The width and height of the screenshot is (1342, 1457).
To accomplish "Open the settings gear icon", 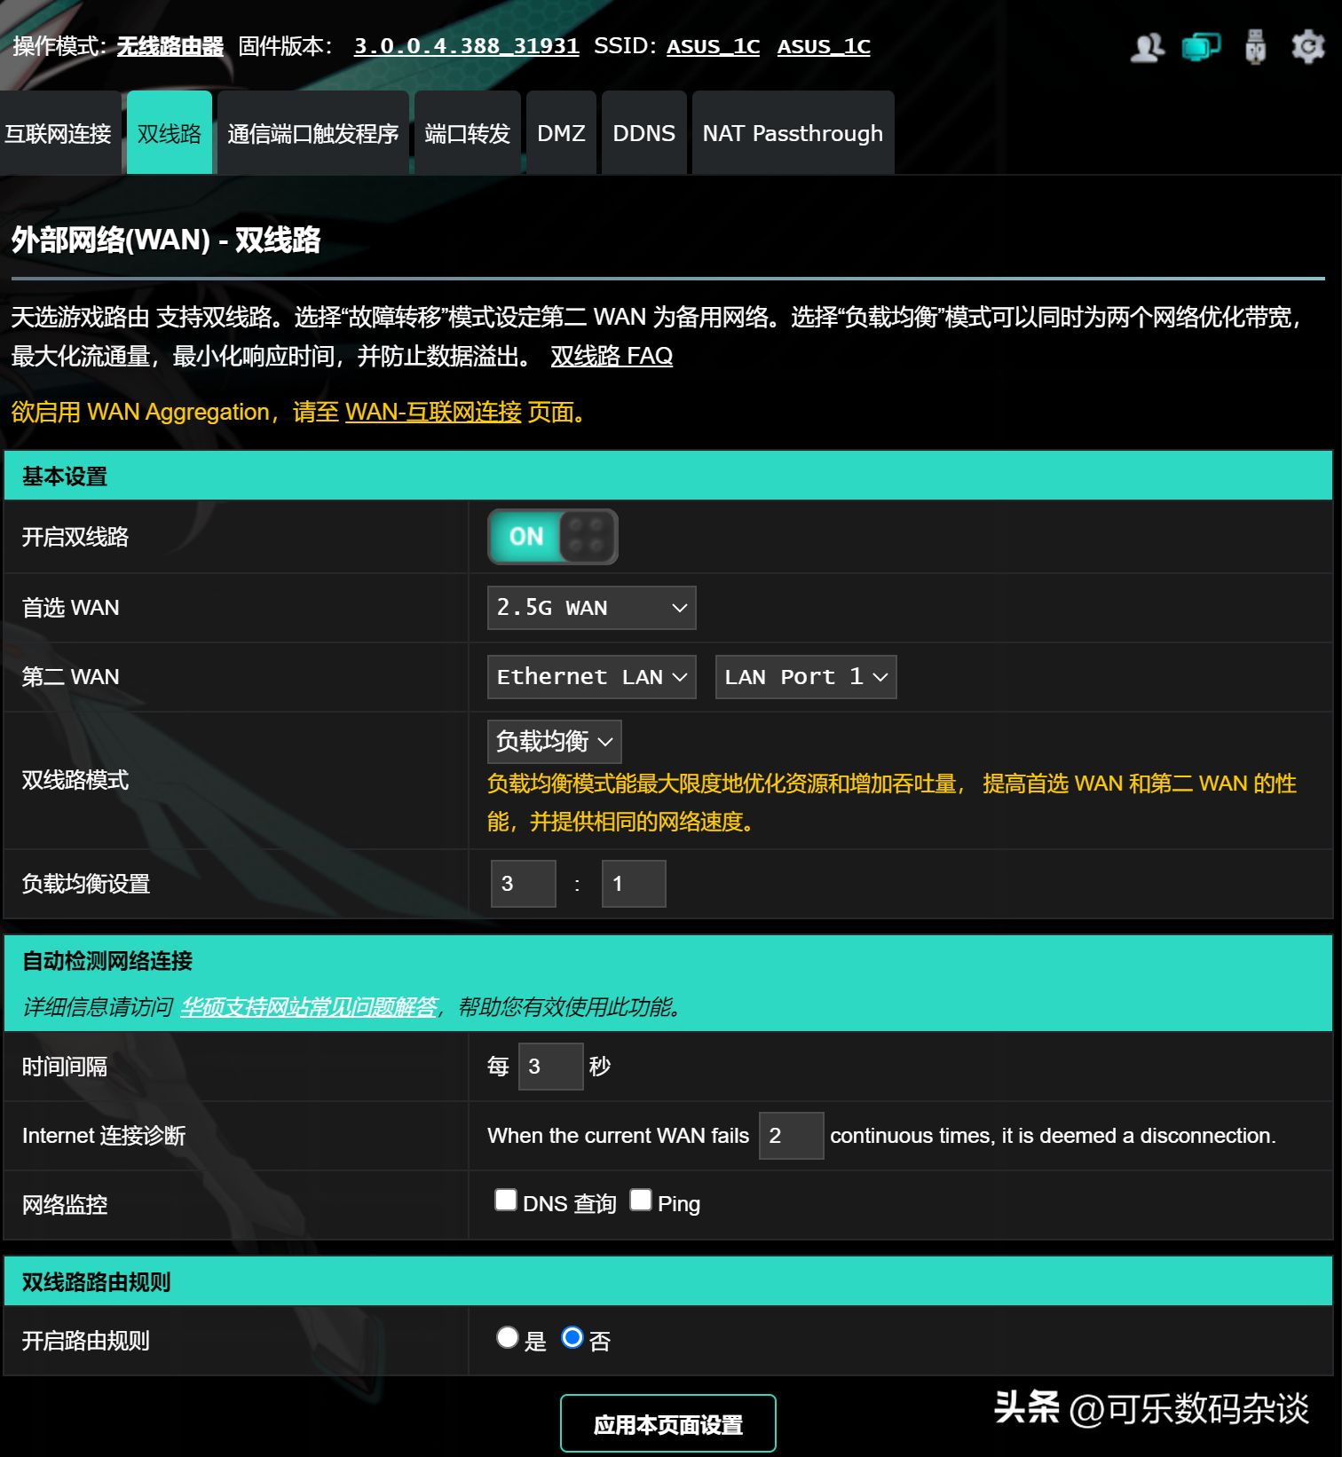I will pos(1308,47).
